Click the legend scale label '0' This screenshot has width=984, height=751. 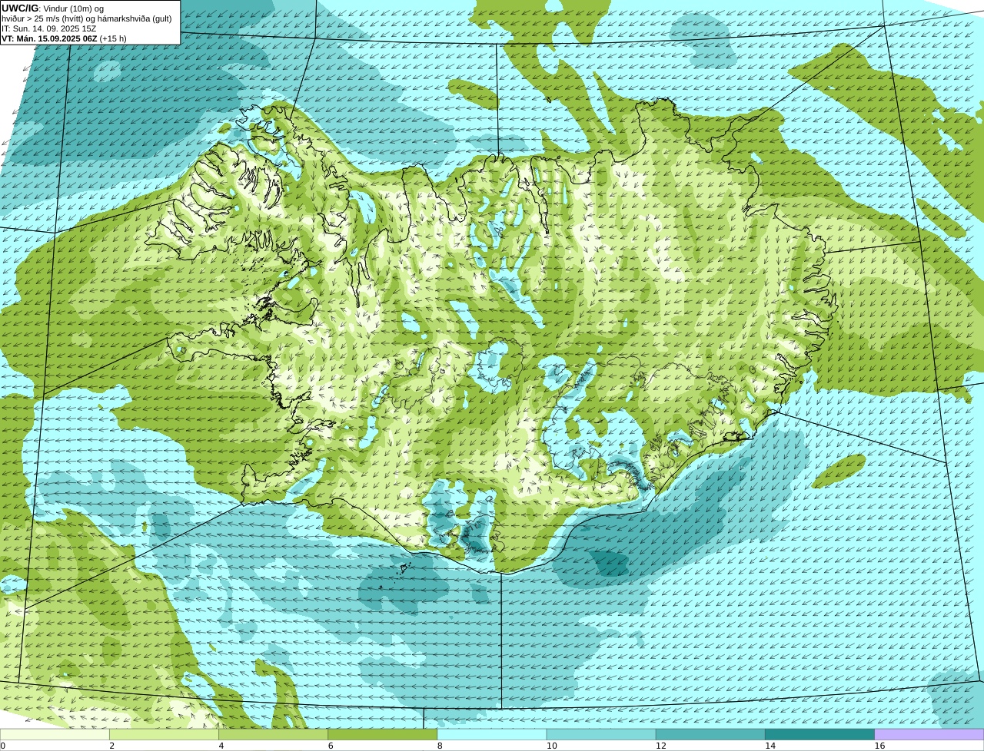[2, 746]
